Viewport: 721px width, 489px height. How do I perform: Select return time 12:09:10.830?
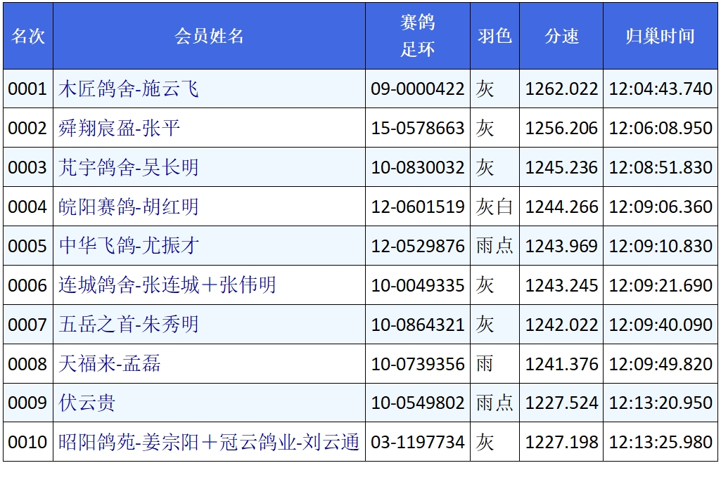click(661, 246)
